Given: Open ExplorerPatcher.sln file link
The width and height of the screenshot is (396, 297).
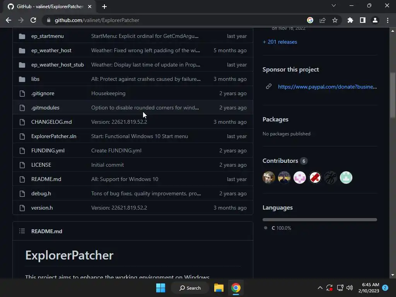Looking at the screenshot, I should coord(54,137).
